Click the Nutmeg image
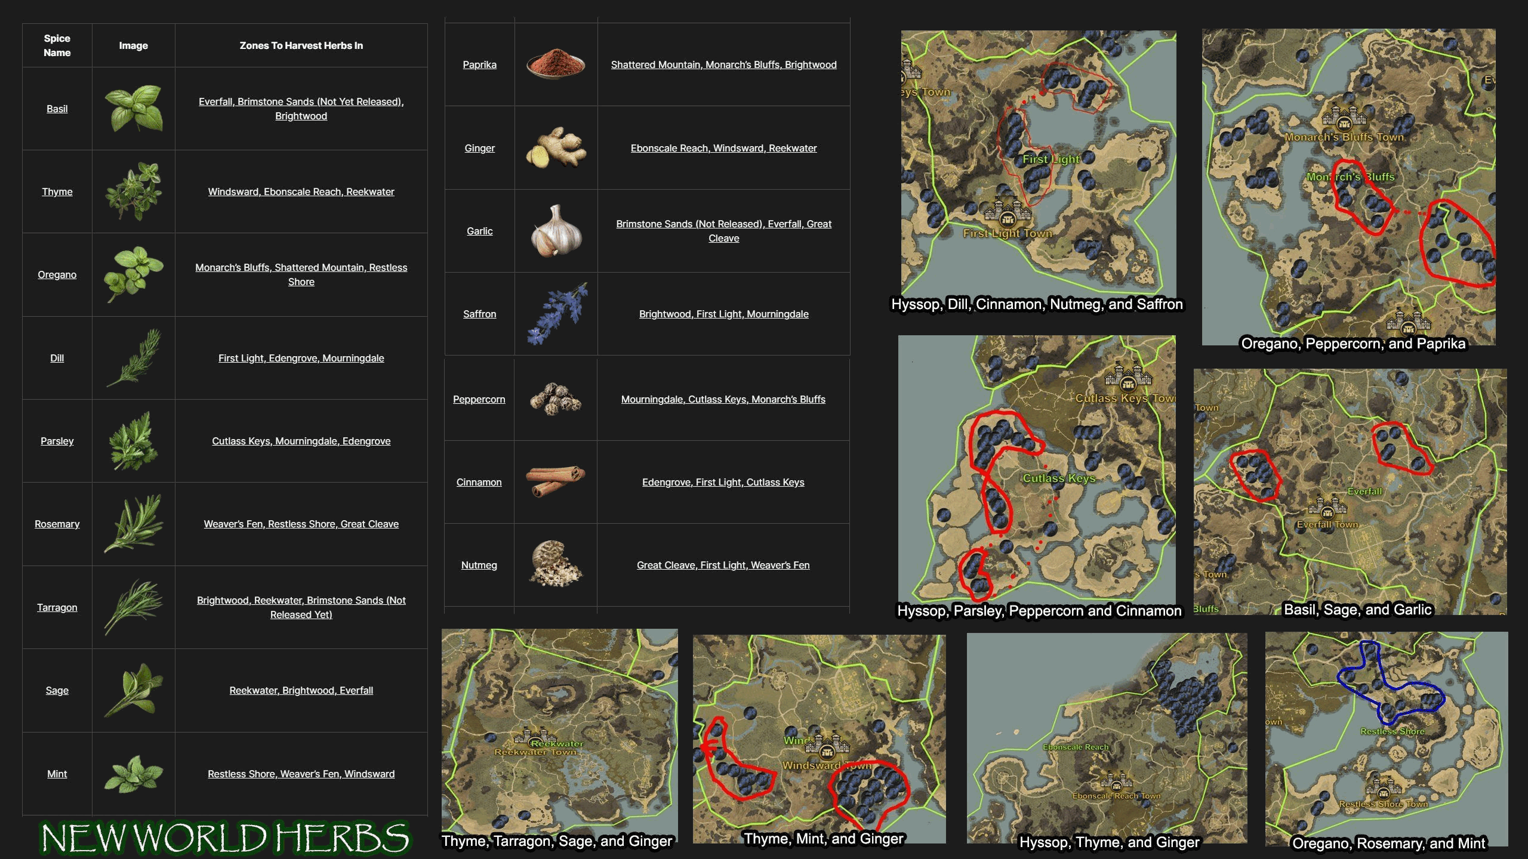Viewport: 1528px width, 859px height. coord(555,564)
